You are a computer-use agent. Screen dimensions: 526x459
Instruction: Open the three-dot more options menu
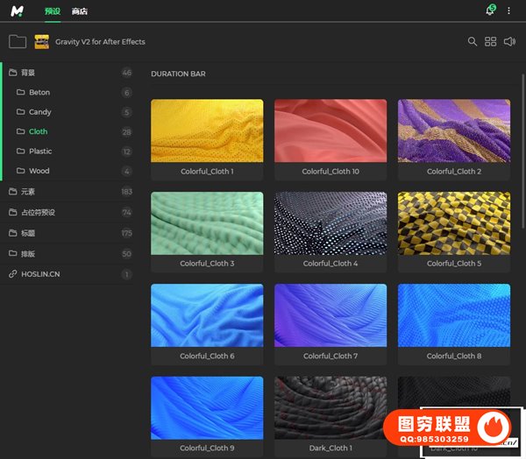[x=508, y=11]
